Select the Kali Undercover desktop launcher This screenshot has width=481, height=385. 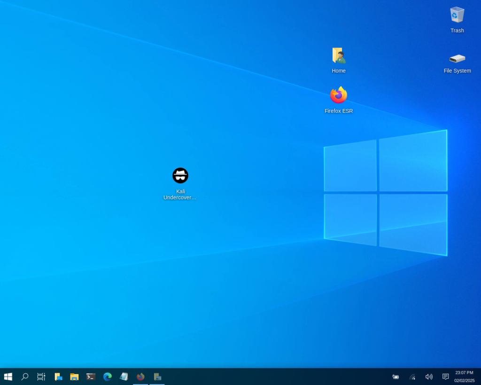coord(180,176)
